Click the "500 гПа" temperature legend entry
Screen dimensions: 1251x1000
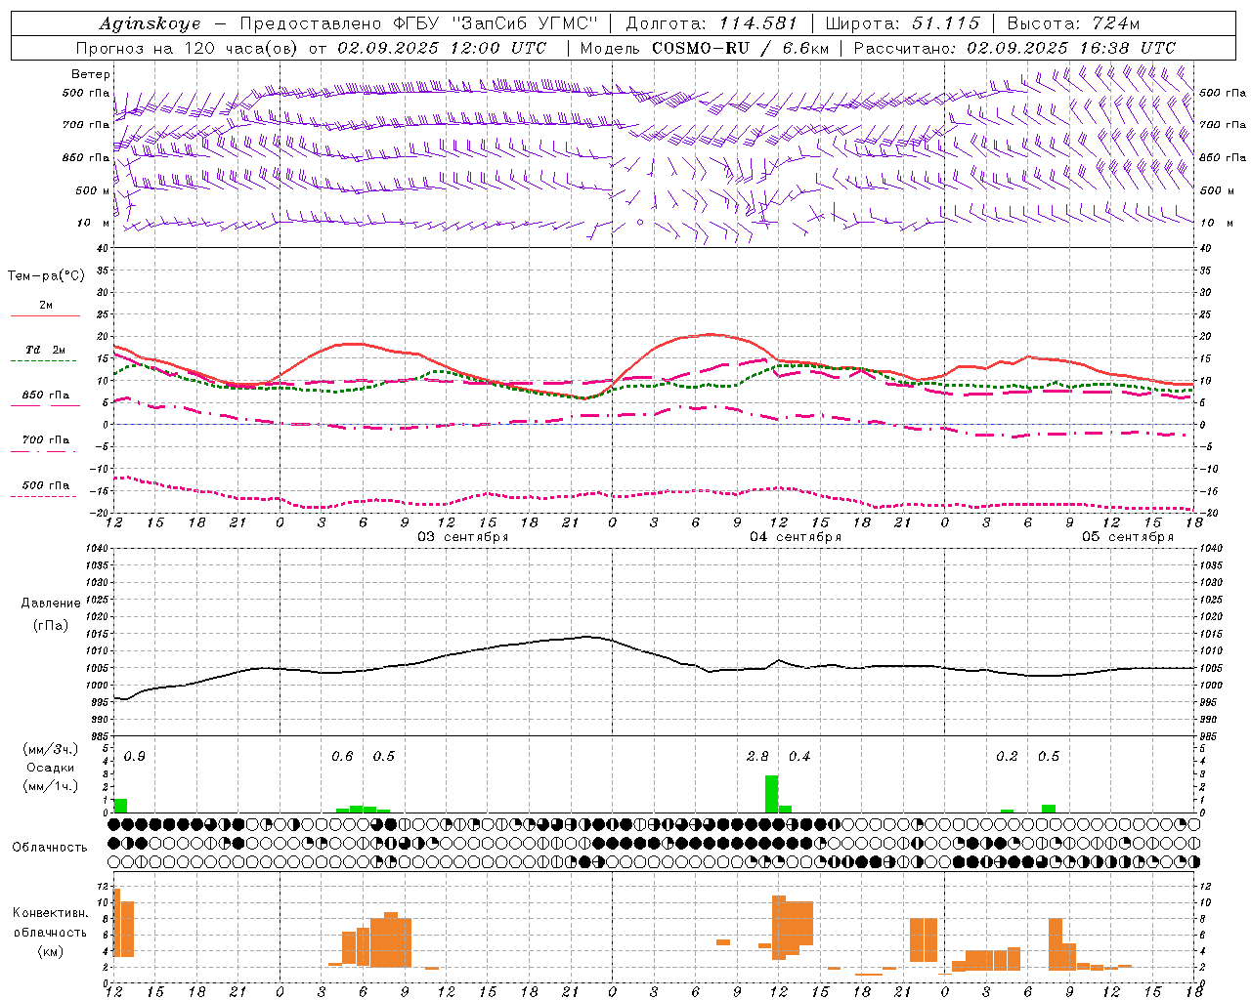pyautogui.click(x=46, y=485)
